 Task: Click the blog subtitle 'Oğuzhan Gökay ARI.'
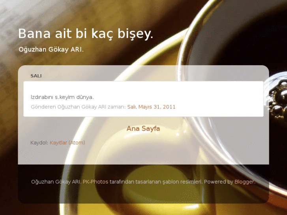click(51, 49)
